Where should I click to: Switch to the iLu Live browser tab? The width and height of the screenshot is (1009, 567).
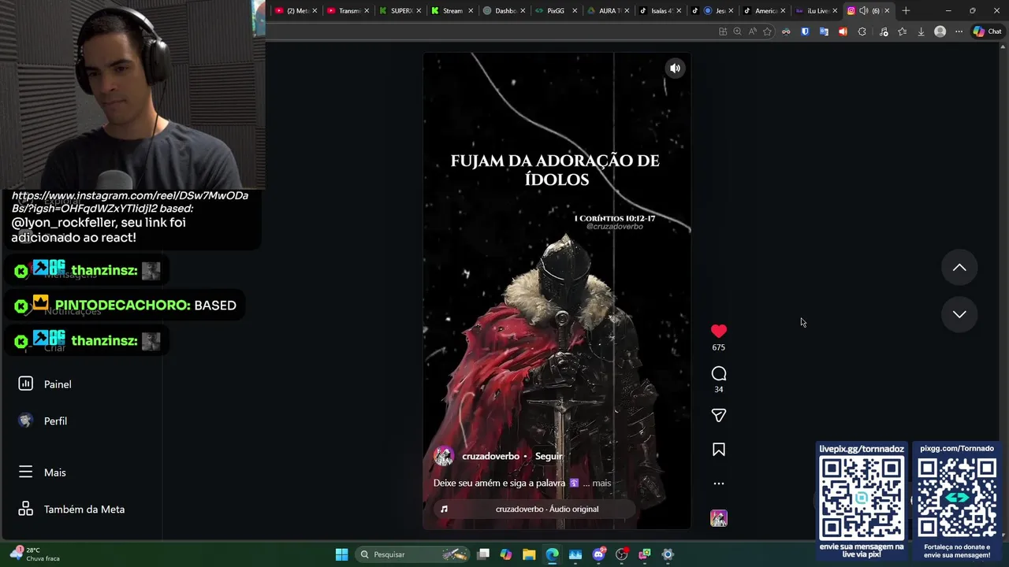point(817,10)
